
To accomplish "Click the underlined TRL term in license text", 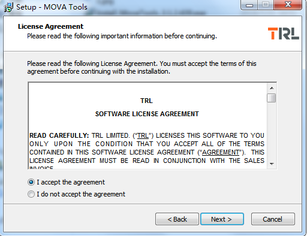I will (x=143, y=135).
